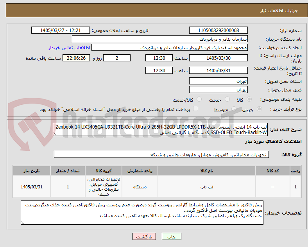The height and width of the screenshot is (247, 308).
Task: Click the Zenbook description text area
Action: [x=160, y=130]
